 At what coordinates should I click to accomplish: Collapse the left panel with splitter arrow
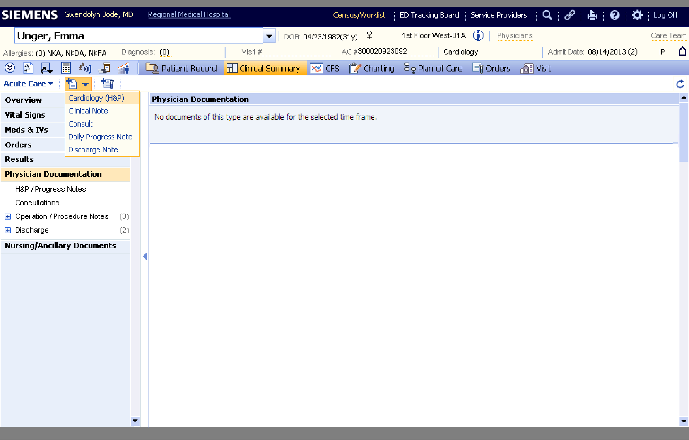pyautogui.click(x=145, y=256)
